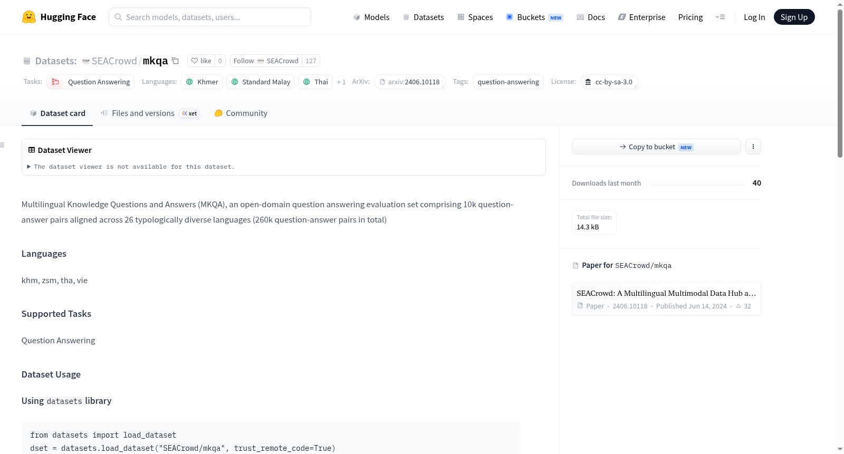
Task: Open the SEACrowd paper card
Action: pos(666,299)
